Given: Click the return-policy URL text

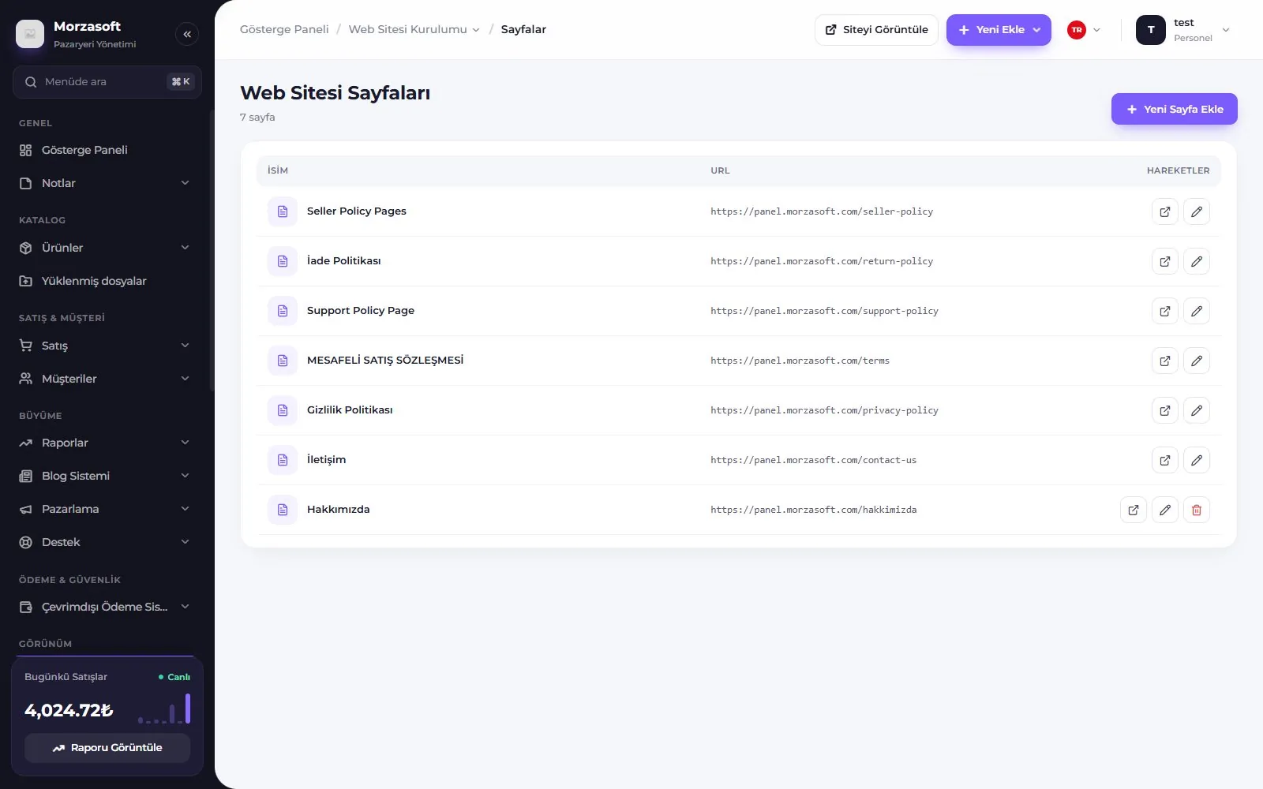Looking at the screenshot, I should (821, 261).
